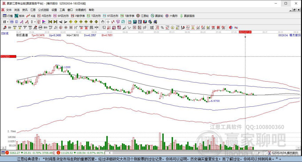This screenshot has width=302, height=162.
Task: Open the 六角形 hexagon tool
Action: coord(171,16)
